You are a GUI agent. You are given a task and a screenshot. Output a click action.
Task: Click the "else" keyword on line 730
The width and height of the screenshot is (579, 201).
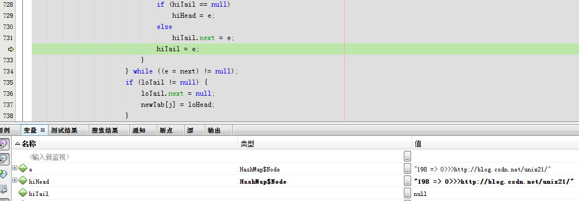coord(165,27)
